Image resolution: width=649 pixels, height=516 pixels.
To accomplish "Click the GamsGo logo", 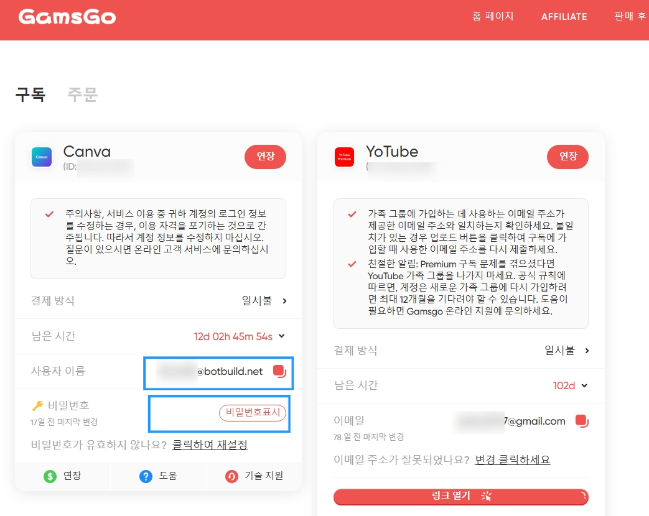I will pyautogui.click(x=67, y=17).
